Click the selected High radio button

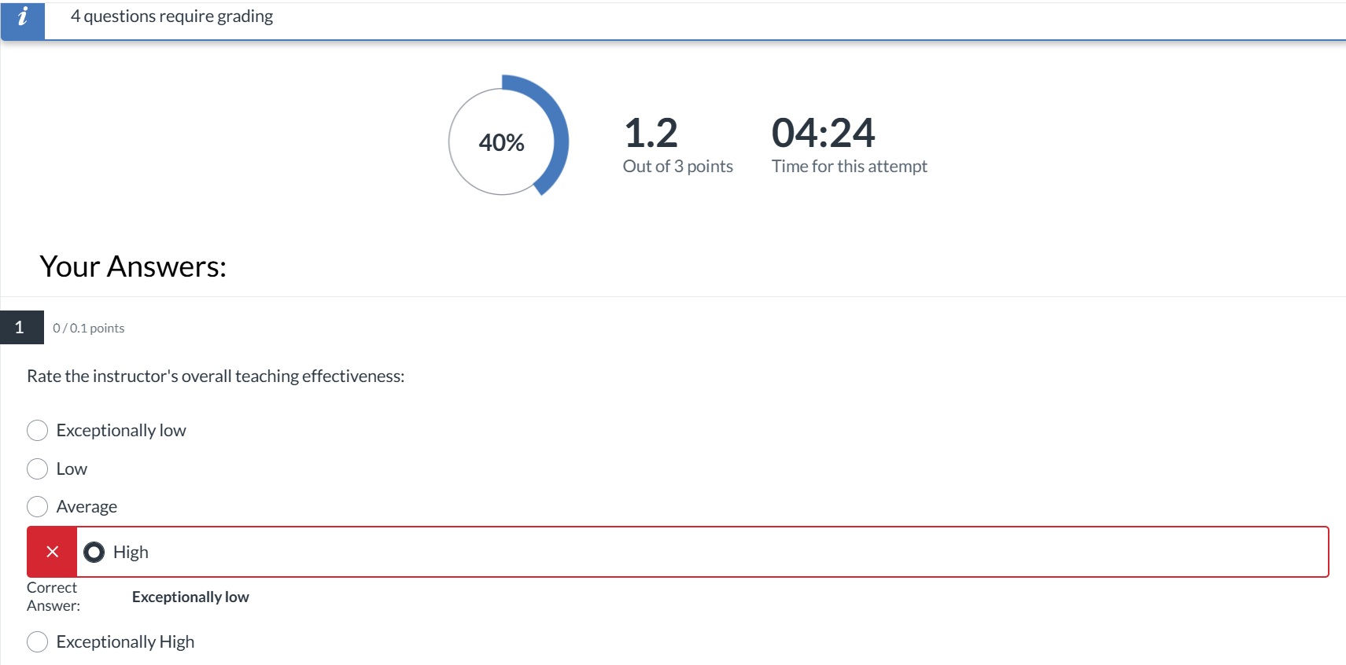point(94,553)
